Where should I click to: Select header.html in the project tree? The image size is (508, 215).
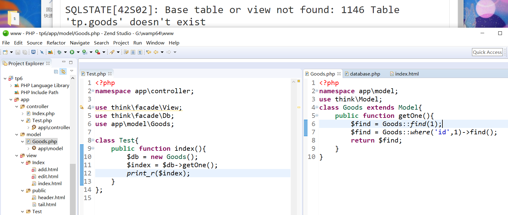pyautogui.click(x=51, y=198)
